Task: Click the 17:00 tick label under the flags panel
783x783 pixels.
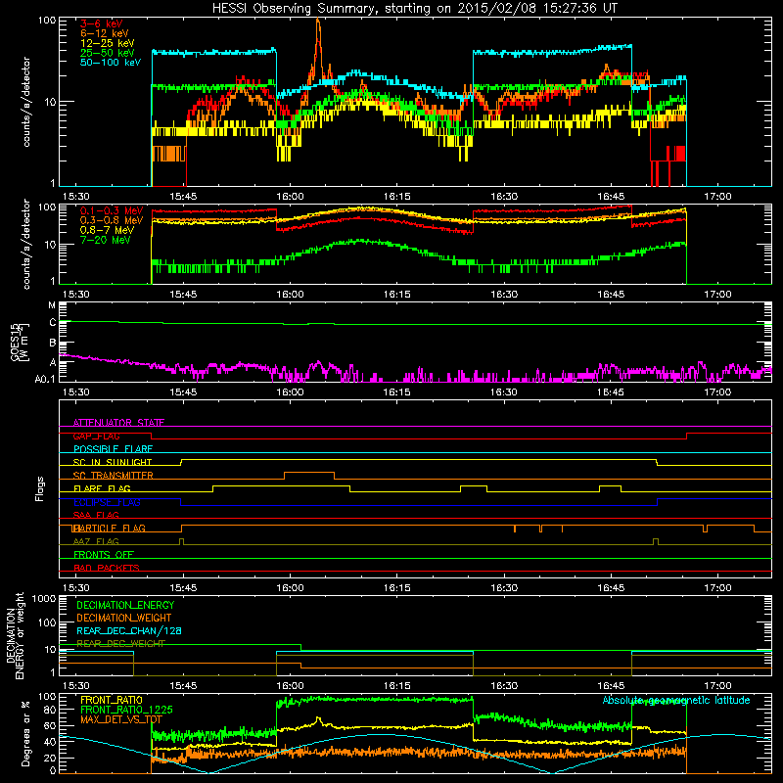Action: [x=717, y=588]
